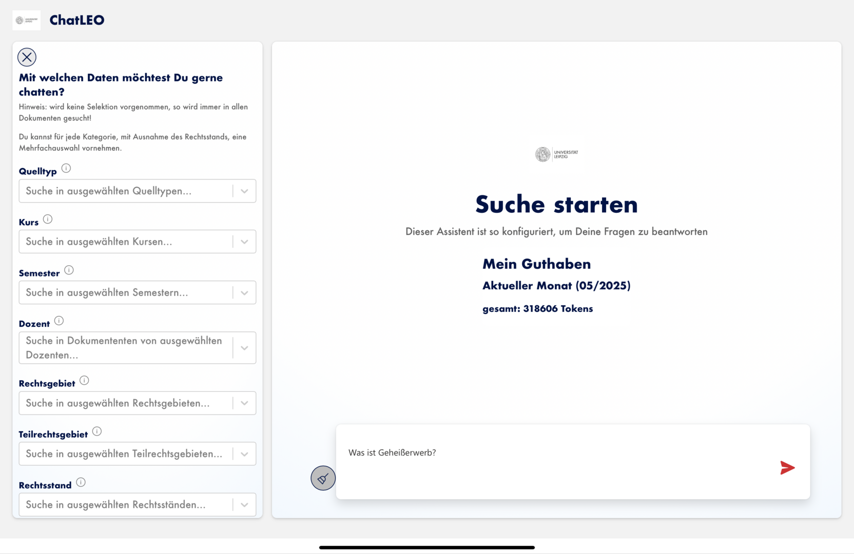Show info for Quelltyp
This screenshot has width=854, height=554.
pyautogui.click(x=66, y=168)
